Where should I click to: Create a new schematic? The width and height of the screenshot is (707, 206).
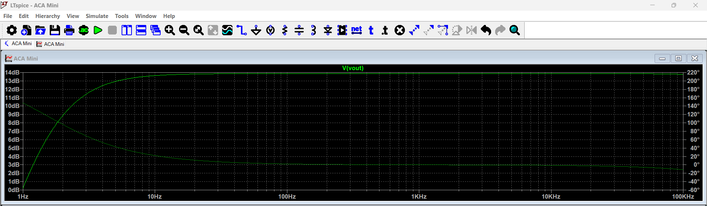pyautogui.click(x=26, y=30)
